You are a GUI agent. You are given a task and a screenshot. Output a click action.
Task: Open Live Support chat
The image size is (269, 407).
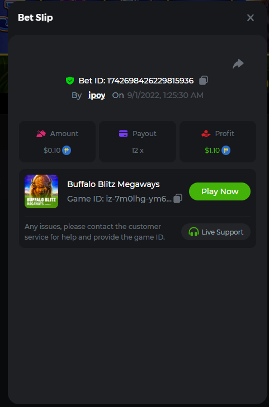coord(216,232)
